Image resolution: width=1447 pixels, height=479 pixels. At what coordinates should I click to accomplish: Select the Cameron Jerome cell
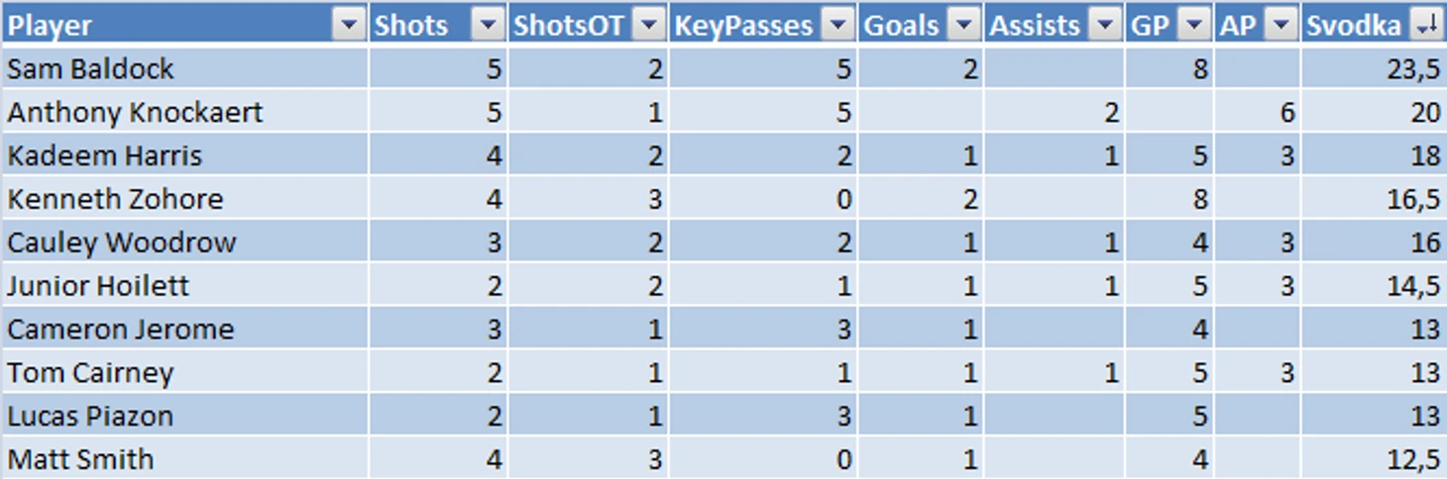[x=184, y=329]
